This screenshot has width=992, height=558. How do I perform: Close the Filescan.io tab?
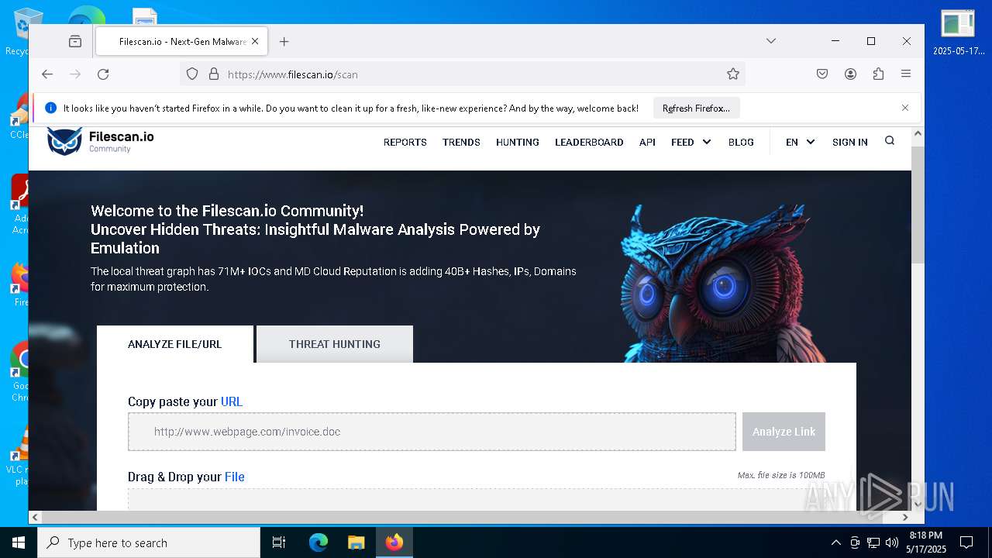(255, 42)
